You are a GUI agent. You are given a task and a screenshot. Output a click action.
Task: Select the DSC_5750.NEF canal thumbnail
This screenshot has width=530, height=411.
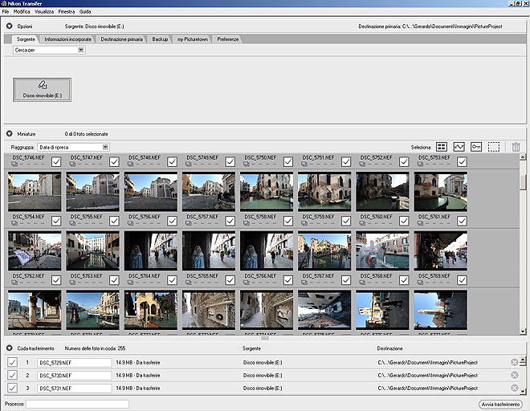267,192
